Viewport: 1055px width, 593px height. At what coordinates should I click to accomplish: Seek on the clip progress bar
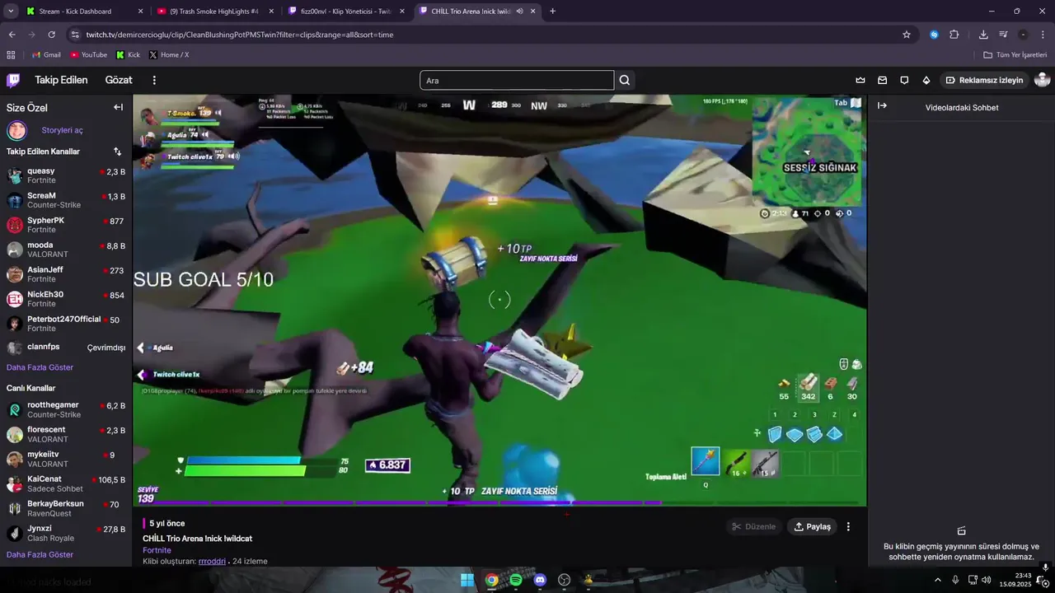tap(499, 502)
